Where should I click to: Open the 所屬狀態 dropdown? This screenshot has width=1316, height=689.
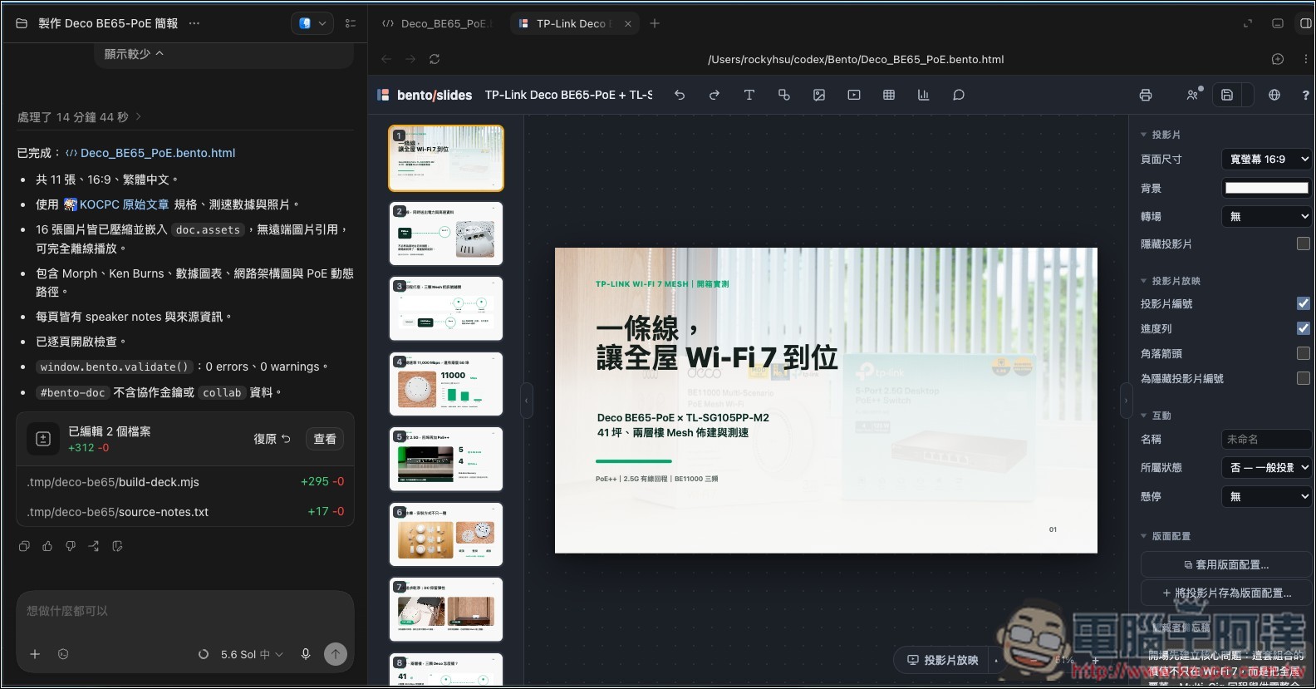(1267, 467)
